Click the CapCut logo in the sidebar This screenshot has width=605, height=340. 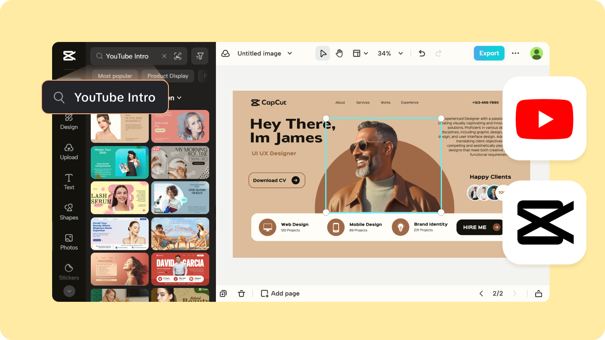coord(69,56)
